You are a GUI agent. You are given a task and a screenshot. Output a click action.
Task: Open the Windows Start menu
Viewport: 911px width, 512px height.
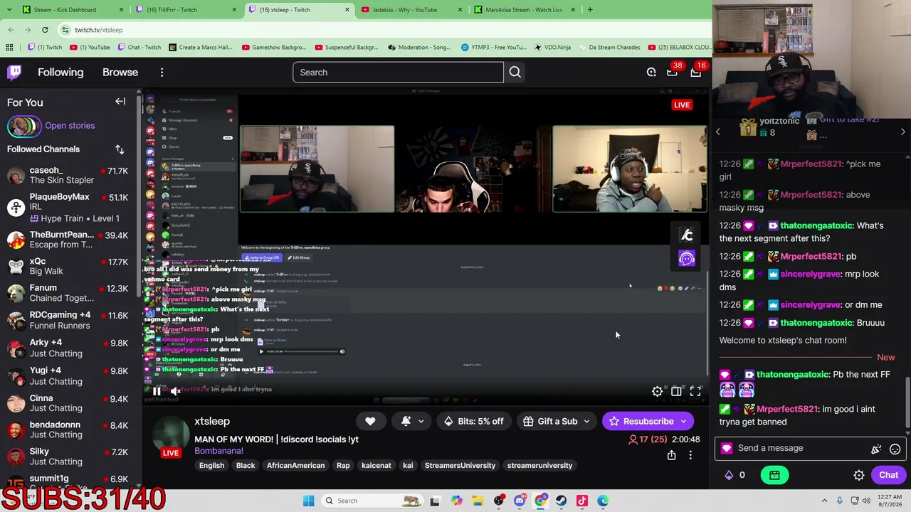(x=308, y=501)
